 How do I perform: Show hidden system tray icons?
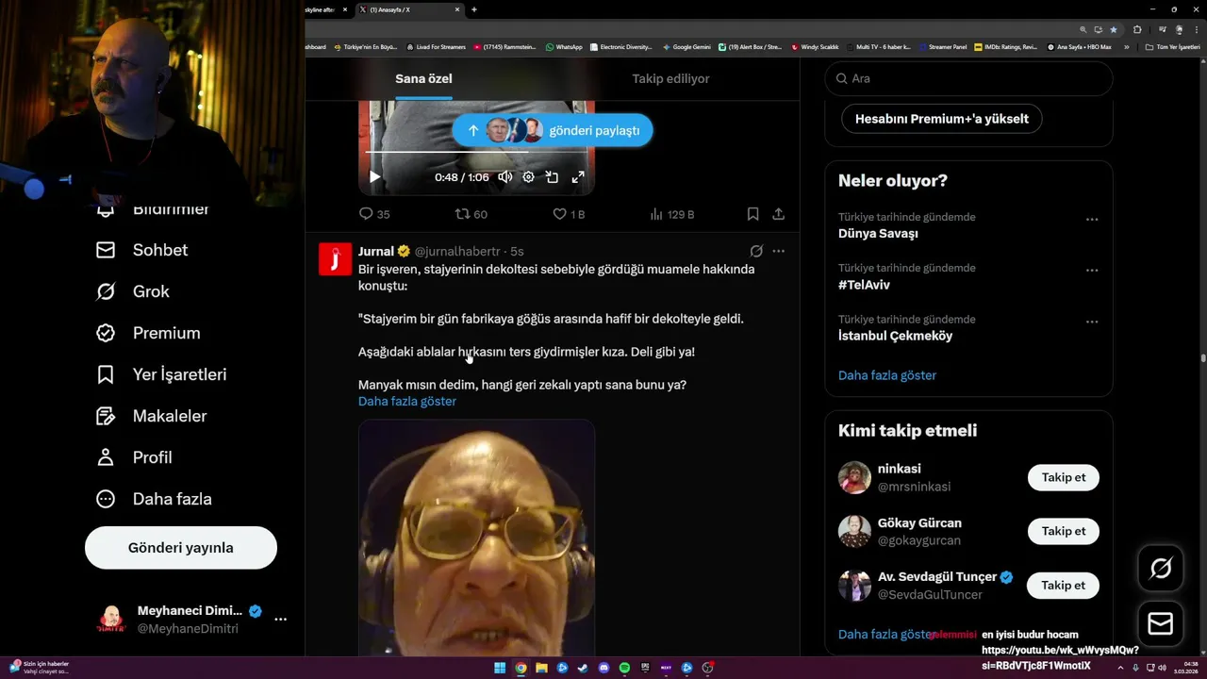[1121, 668]
